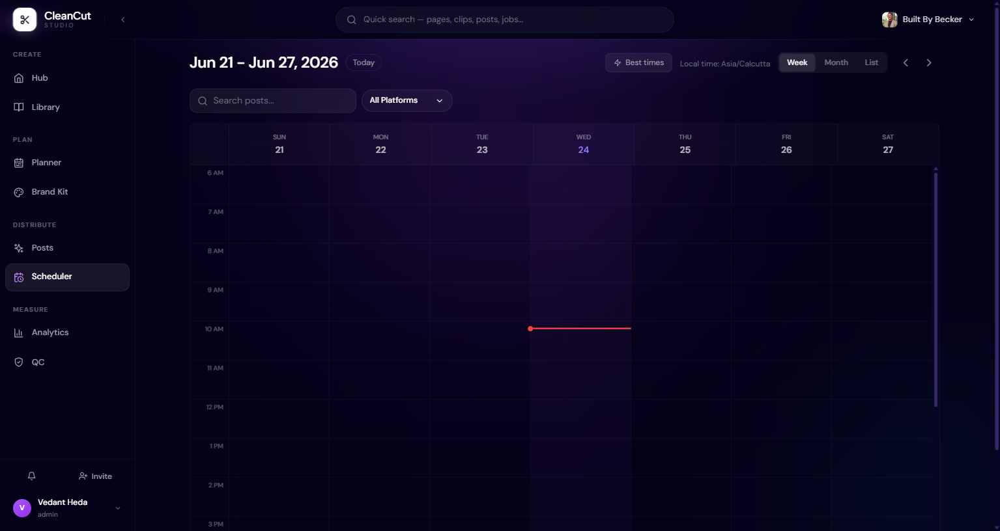The image size is (1000, 531).
Task: Click the Library book icon
Action: pyautogui.click(x=19, y=107)
